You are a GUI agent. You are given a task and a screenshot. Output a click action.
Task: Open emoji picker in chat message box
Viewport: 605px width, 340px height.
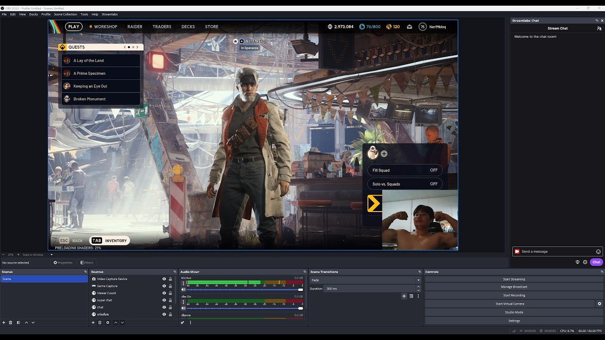tap(598, 252)
